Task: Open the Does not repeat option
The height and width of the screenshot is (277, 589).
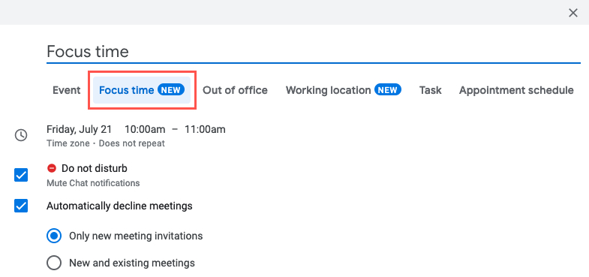Action: coord(132,143)
